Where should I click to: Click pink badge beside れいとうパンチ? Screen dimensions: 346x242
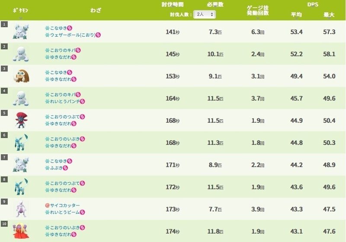pyautogui.click(x=82, y=102)
